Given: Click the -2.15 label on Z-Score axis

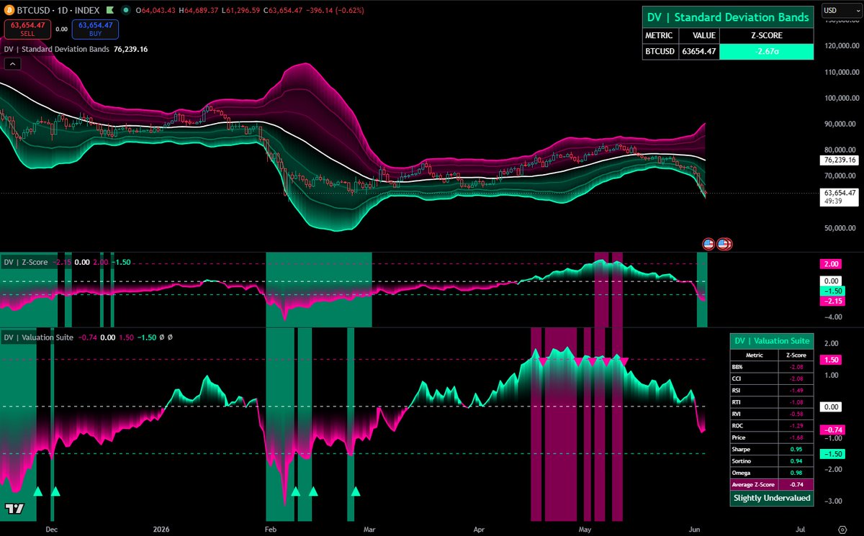Looking at the screenshot, I should pos(832,301).
